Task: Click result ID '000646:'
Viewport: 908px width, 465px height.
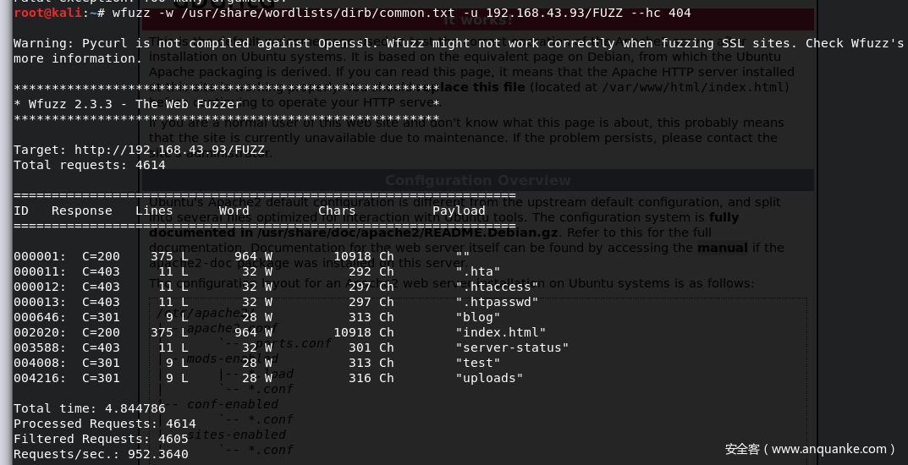Action: click(x=40, y=317)
